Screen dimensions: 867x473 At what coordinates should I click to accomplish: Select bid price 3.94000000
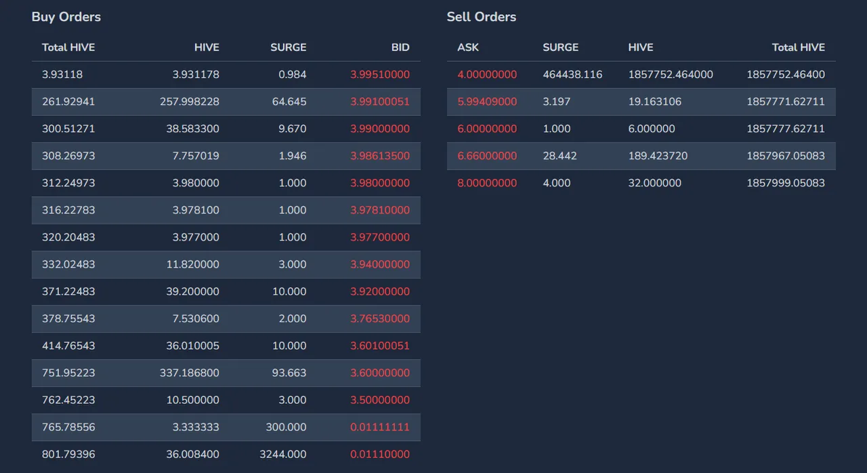coord(380,264)
